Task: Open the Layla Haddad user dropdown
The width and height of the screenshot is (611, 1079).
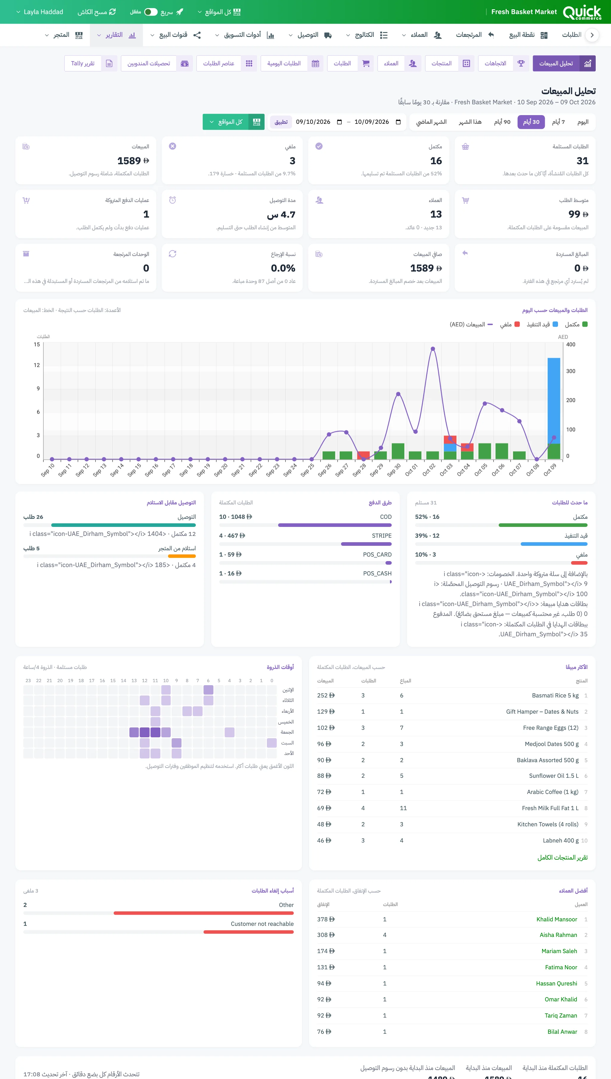Action: tap(40, 12)
